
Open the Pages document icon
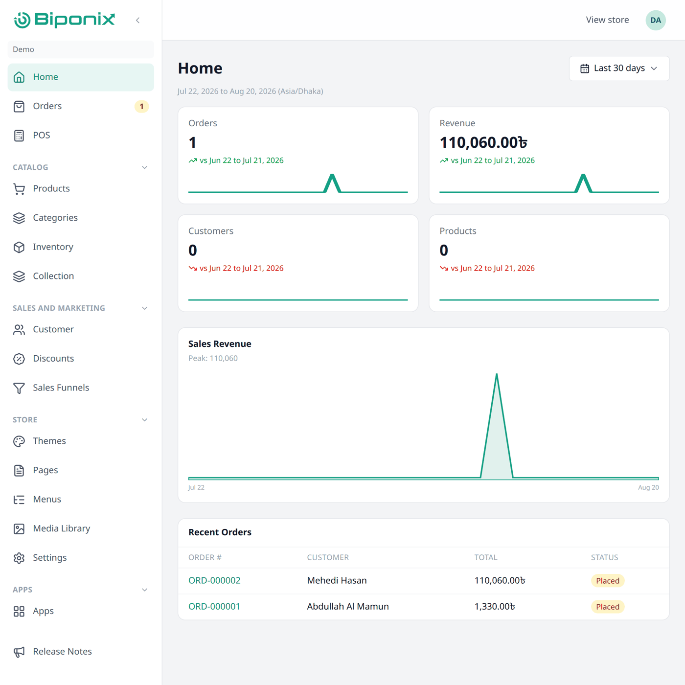pos(19,470)
